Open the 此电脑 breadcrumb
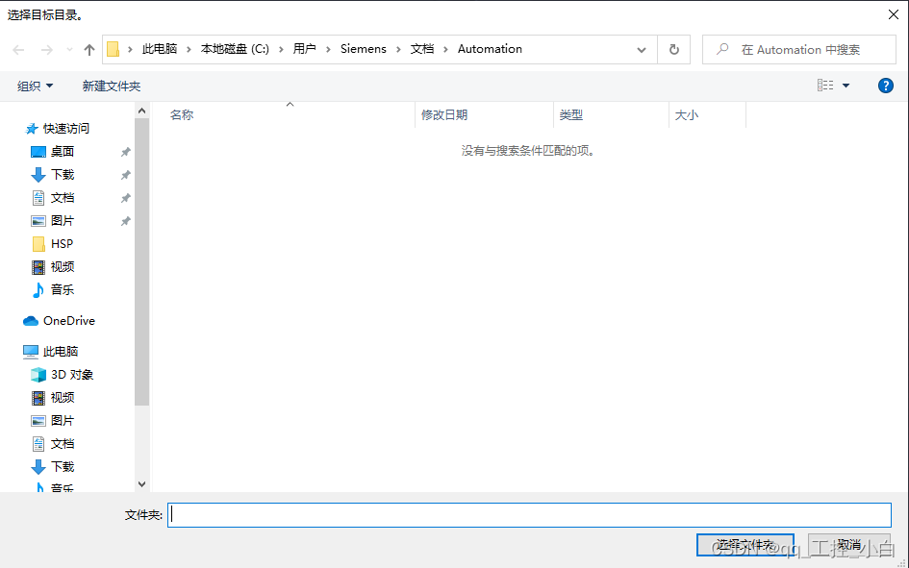This screenshot has width=909, height=568. (160, 49)
